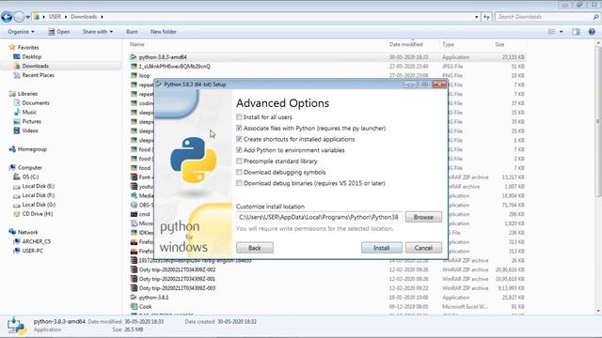Sort by Date modified column
This screenshot has width=602, height=338.
(405, 44)
